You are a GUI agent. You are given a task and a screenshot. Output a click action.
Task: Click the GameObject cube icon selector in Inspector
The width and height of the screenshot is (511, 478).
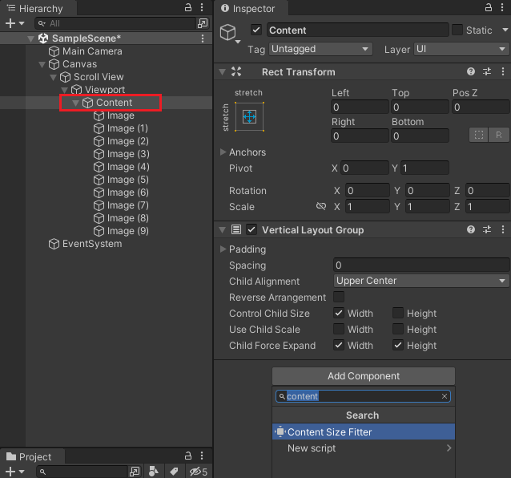pyautogui.click(x=230, y=33)
